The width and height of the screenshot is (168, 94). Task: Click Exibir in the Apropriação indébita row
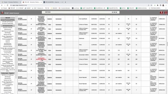coord(50,55)
